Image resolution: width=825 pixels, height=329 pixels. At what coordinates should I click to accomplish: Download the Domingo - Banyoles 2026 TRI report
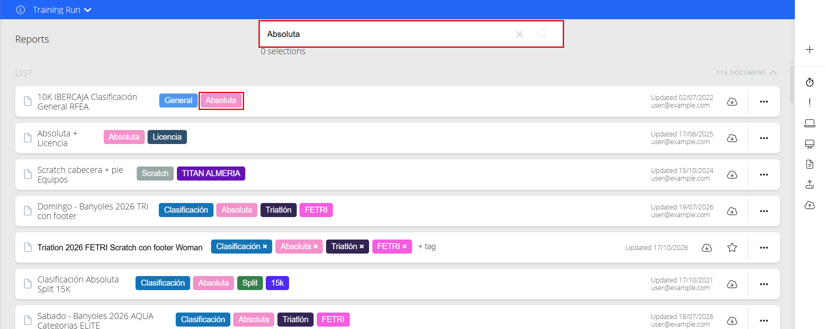coord(732,211)
